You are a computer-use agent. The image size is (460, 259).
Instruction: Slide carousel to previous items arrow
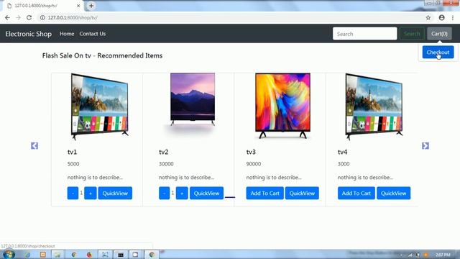click(x=34, y=145)
